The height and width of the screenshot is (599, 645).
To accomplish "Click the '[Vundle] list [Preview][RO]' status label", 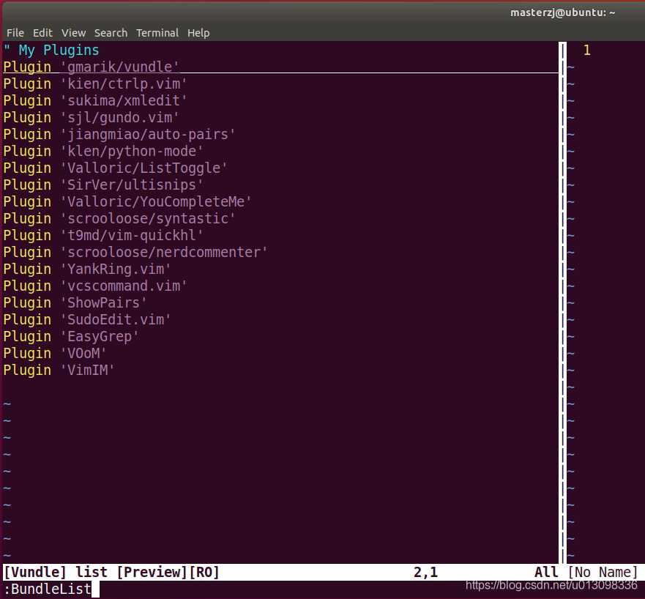I will click(110, 572).
